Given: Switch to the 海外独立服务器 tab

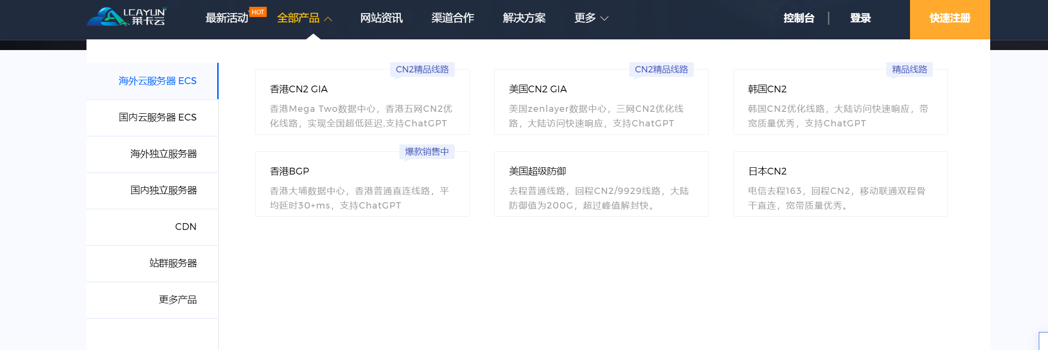Looking at the screenshot, I should pyautogui.click(x=163, y=154).
